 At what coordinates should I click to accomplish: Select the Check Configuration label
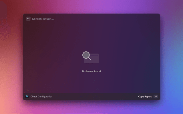click(x=41, y=97)
